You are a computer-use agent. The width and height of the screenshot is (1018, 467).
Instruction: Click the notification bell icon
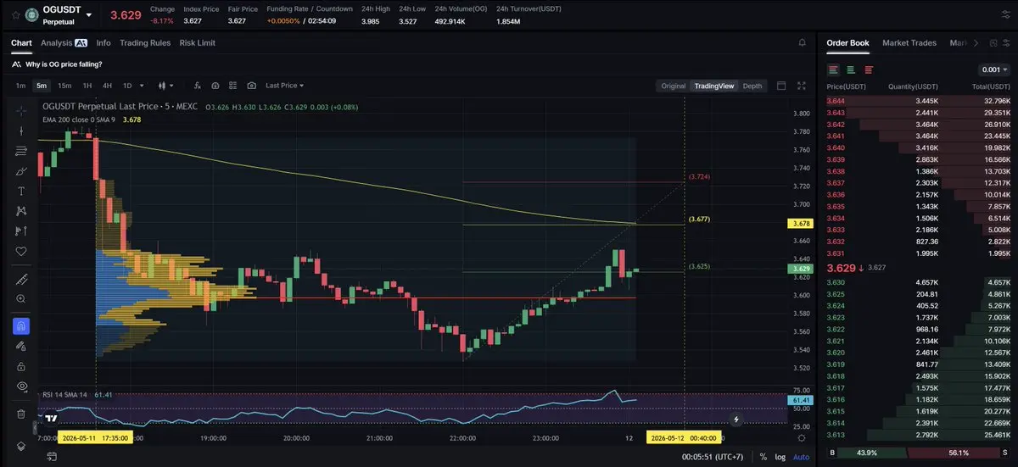802,42
